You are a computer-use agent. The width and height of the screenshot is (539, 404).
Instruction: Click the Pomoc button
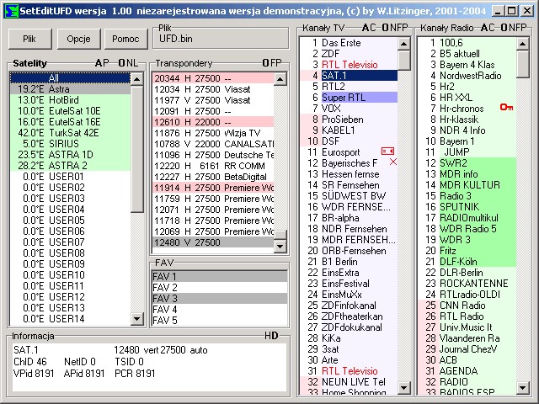[x=125, y=39]
